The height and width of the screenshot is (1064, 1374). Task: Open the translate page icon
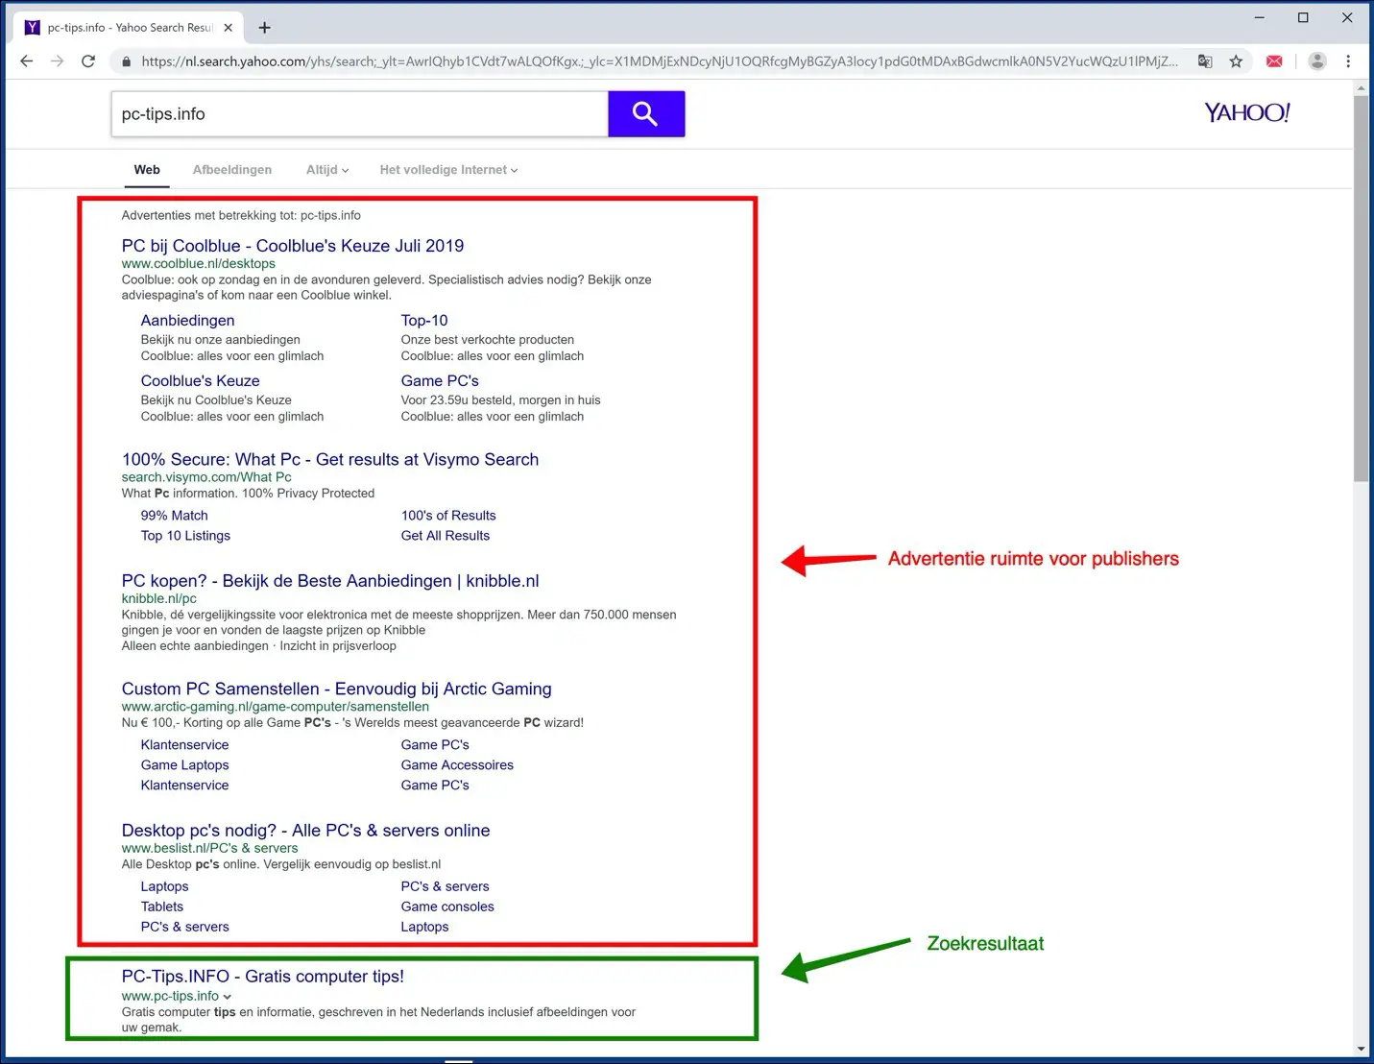click(1205, 61)
